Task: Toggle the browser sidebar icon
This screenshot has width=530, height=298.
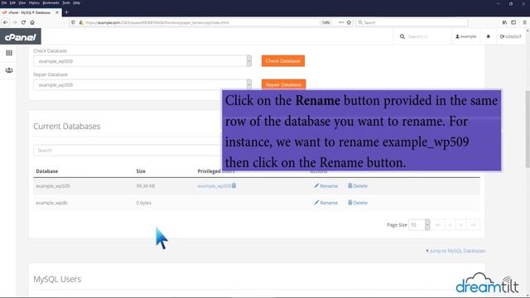Action: tap(513, 22)
